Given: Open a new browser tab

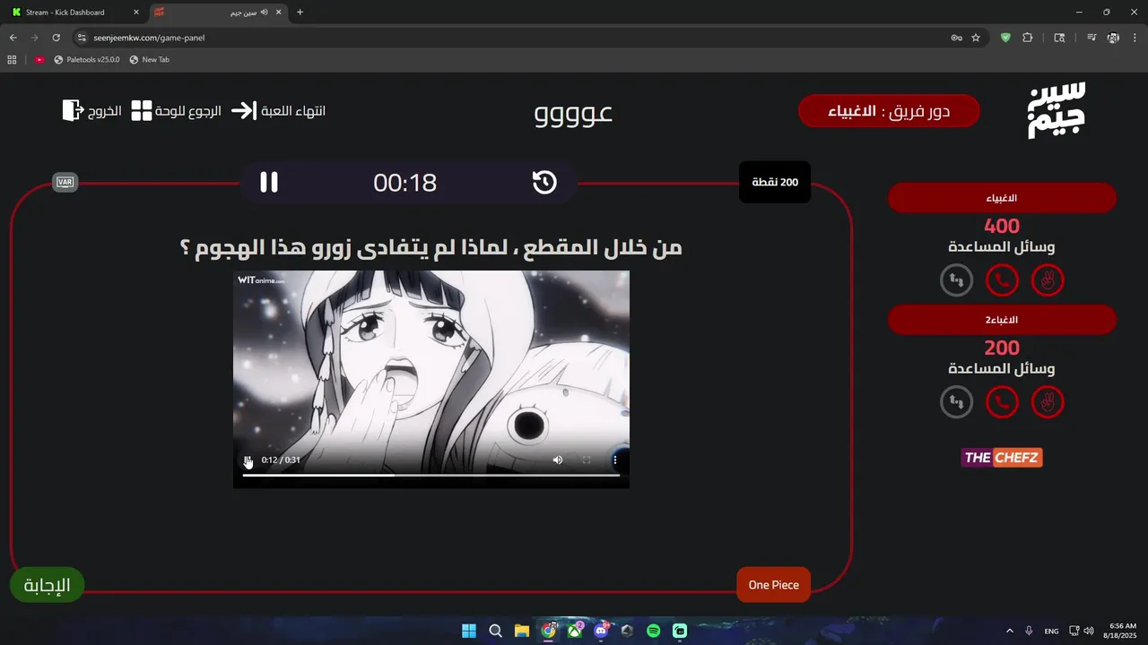Looking at the screenshot, I should tap(300, 13).
